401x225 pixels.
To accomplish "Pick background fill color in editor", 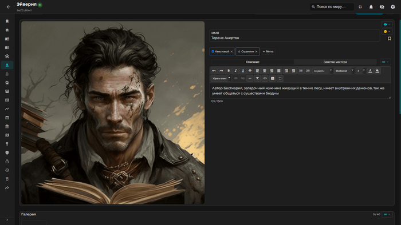I will 377,71.
